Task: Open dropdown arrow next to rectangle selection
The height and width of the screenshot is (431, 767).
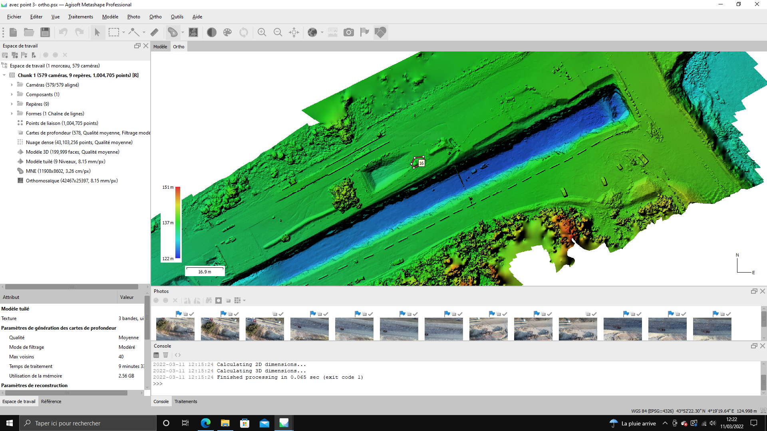Action: (x=123, y=32)
